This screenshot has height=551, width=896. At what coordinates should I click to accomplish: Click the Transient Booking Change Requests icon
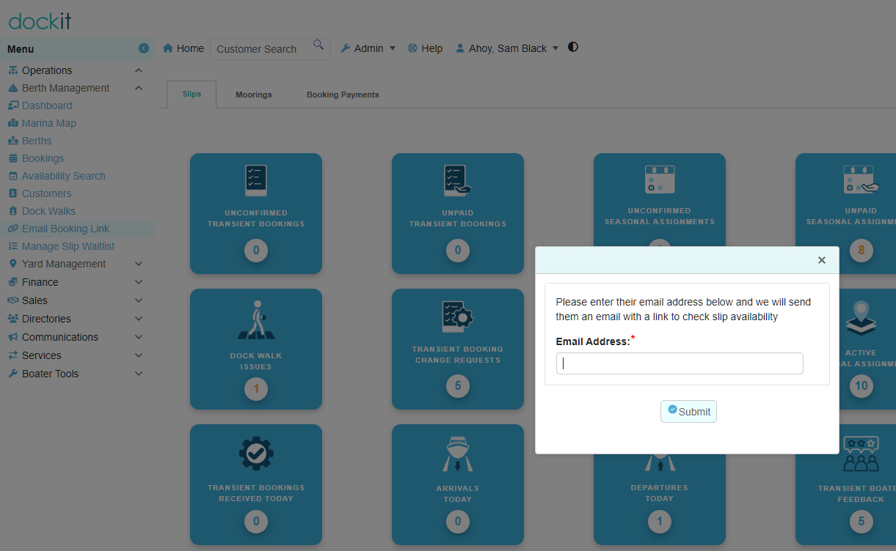457,317
